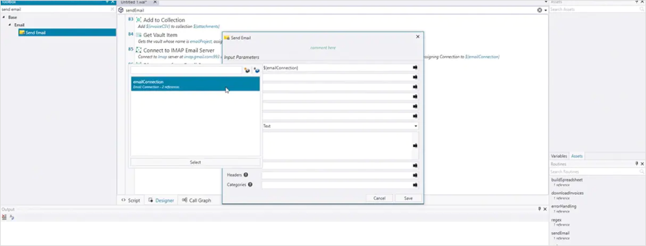Viewport: 646px width, 246px height.
Task: Select the buildSpreadsheet routine
Action: click(x=567, y=180)
